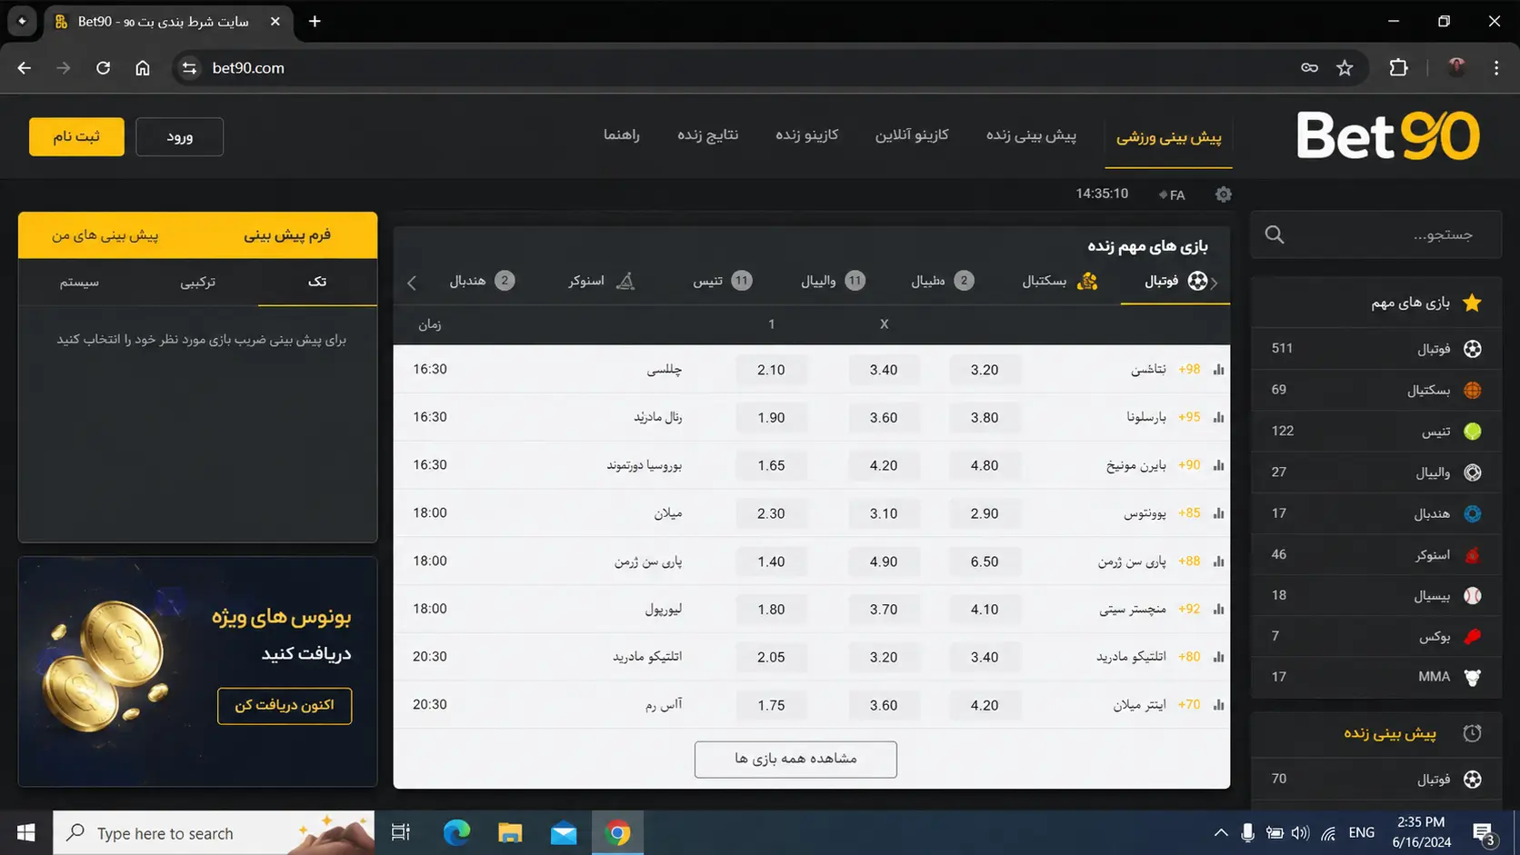Open the my bets yellow tab

tap(105, 235)
